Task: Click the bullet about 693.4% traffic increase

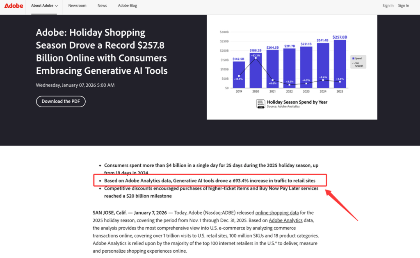Action: pos(210,181)
